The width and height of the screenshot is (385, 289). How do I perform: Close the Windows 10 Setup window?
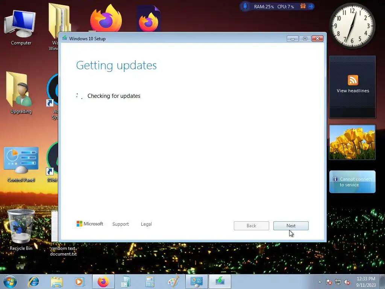(x=317, y=39)
